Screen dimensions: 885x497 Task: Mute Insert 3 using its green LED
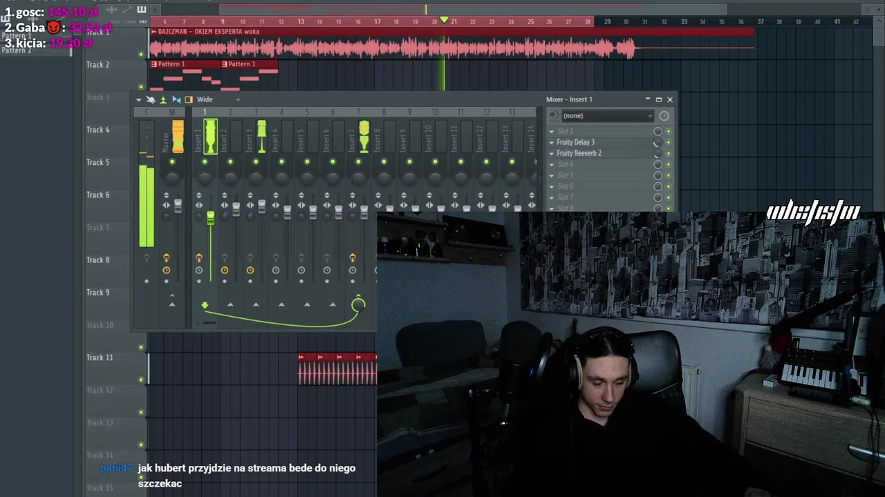click(256, 162)
